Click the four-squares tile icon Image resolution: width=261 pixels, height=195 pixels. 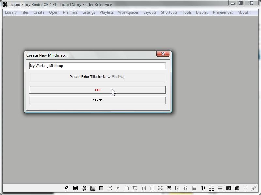(x=211, y=188)
